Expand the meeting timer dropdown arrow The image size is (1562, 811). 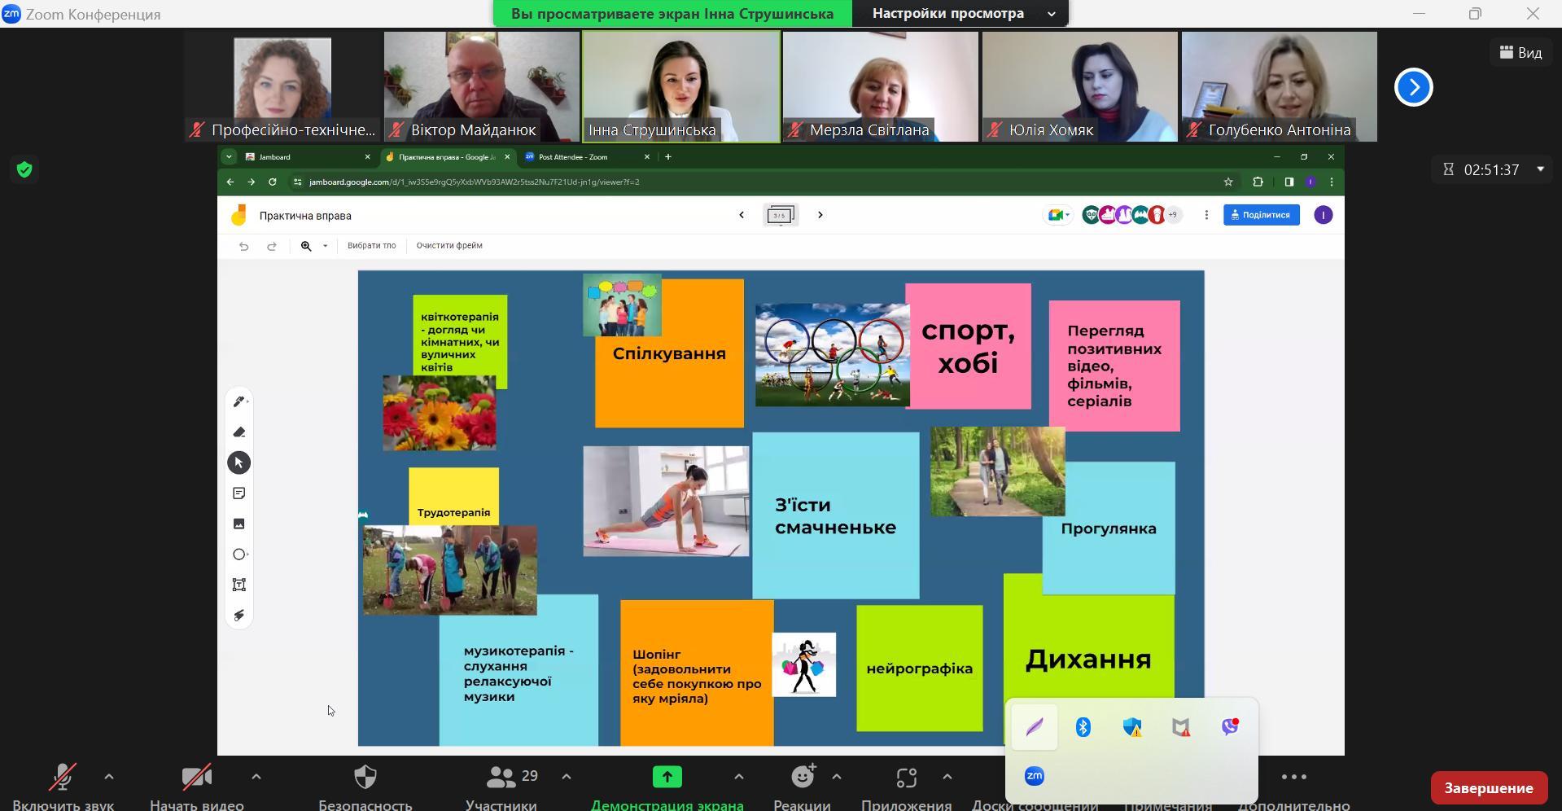pyautogui.click(x=1540, y=169)
